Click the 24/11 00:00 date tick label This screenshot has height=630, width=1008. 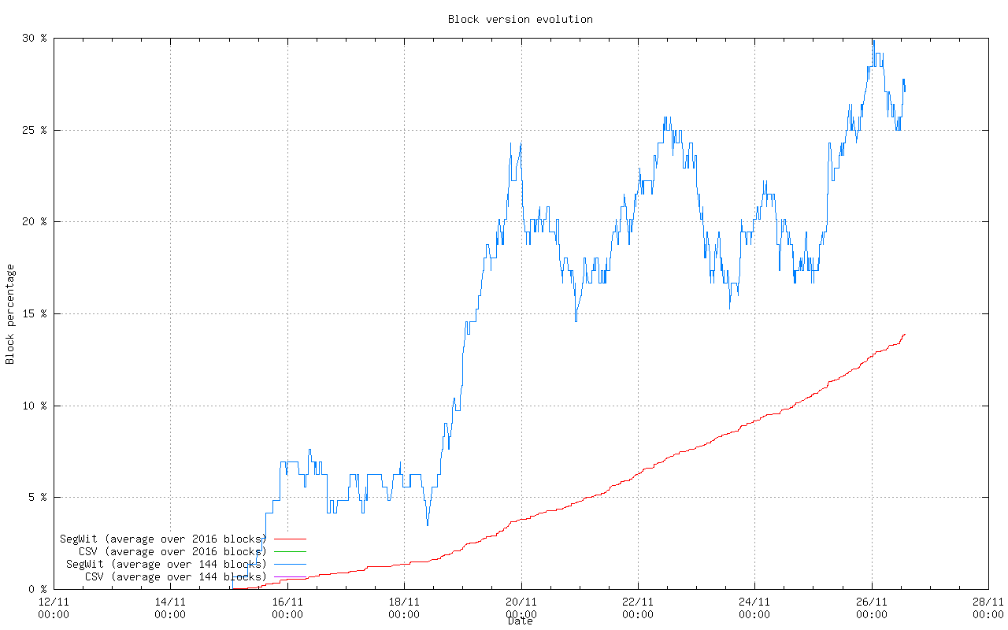point(754,608)
